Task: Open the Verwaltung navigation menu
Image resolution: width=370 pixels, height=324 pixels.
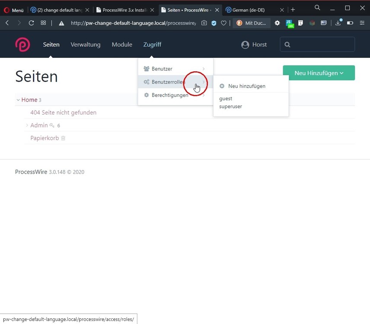Action: 85,44
